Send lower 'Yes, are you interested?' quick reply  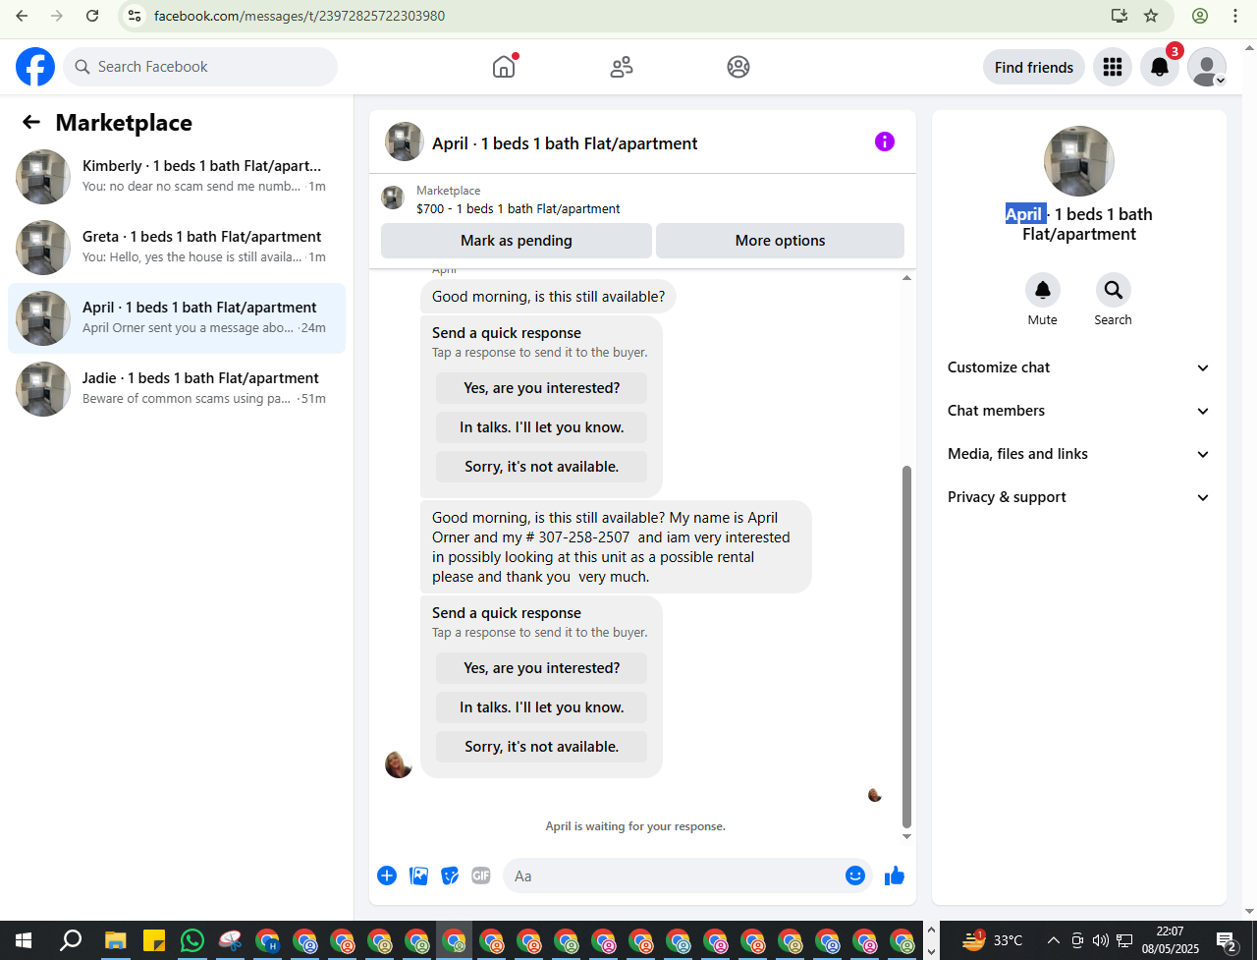(542, 668)
